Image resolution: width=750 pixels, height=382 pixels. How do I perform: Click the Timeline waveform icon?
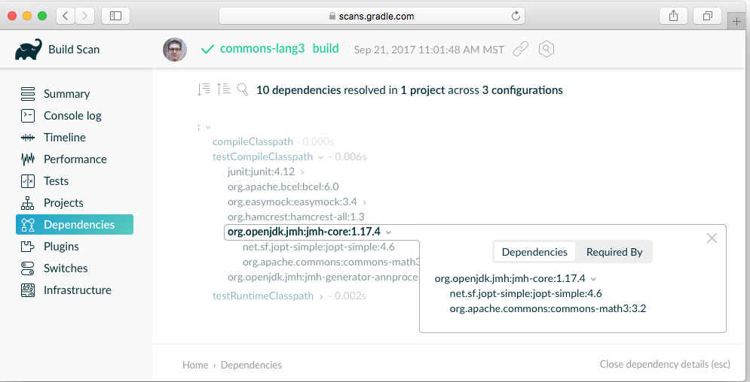coord(28,138)
